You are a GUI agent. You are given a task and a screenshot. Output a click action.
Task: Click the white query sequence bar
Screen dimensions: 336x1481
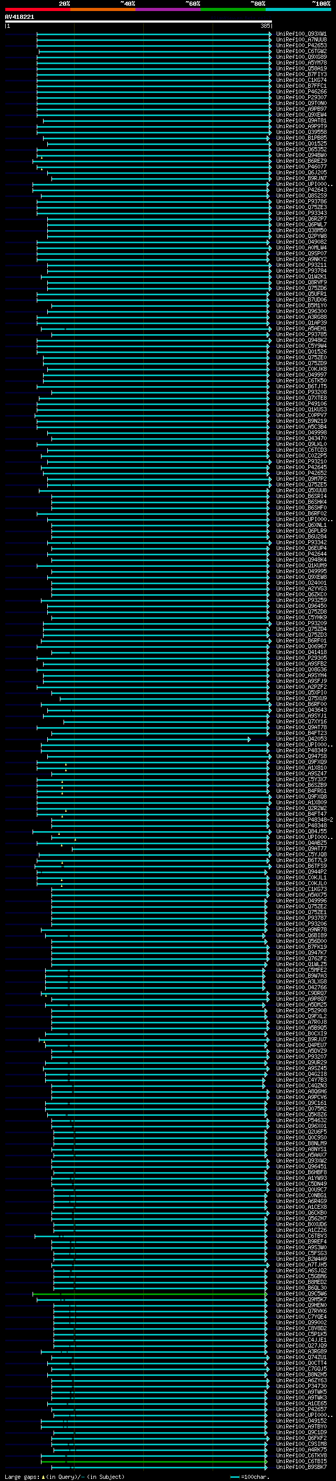pyautogui.click(x=139, y=22)
